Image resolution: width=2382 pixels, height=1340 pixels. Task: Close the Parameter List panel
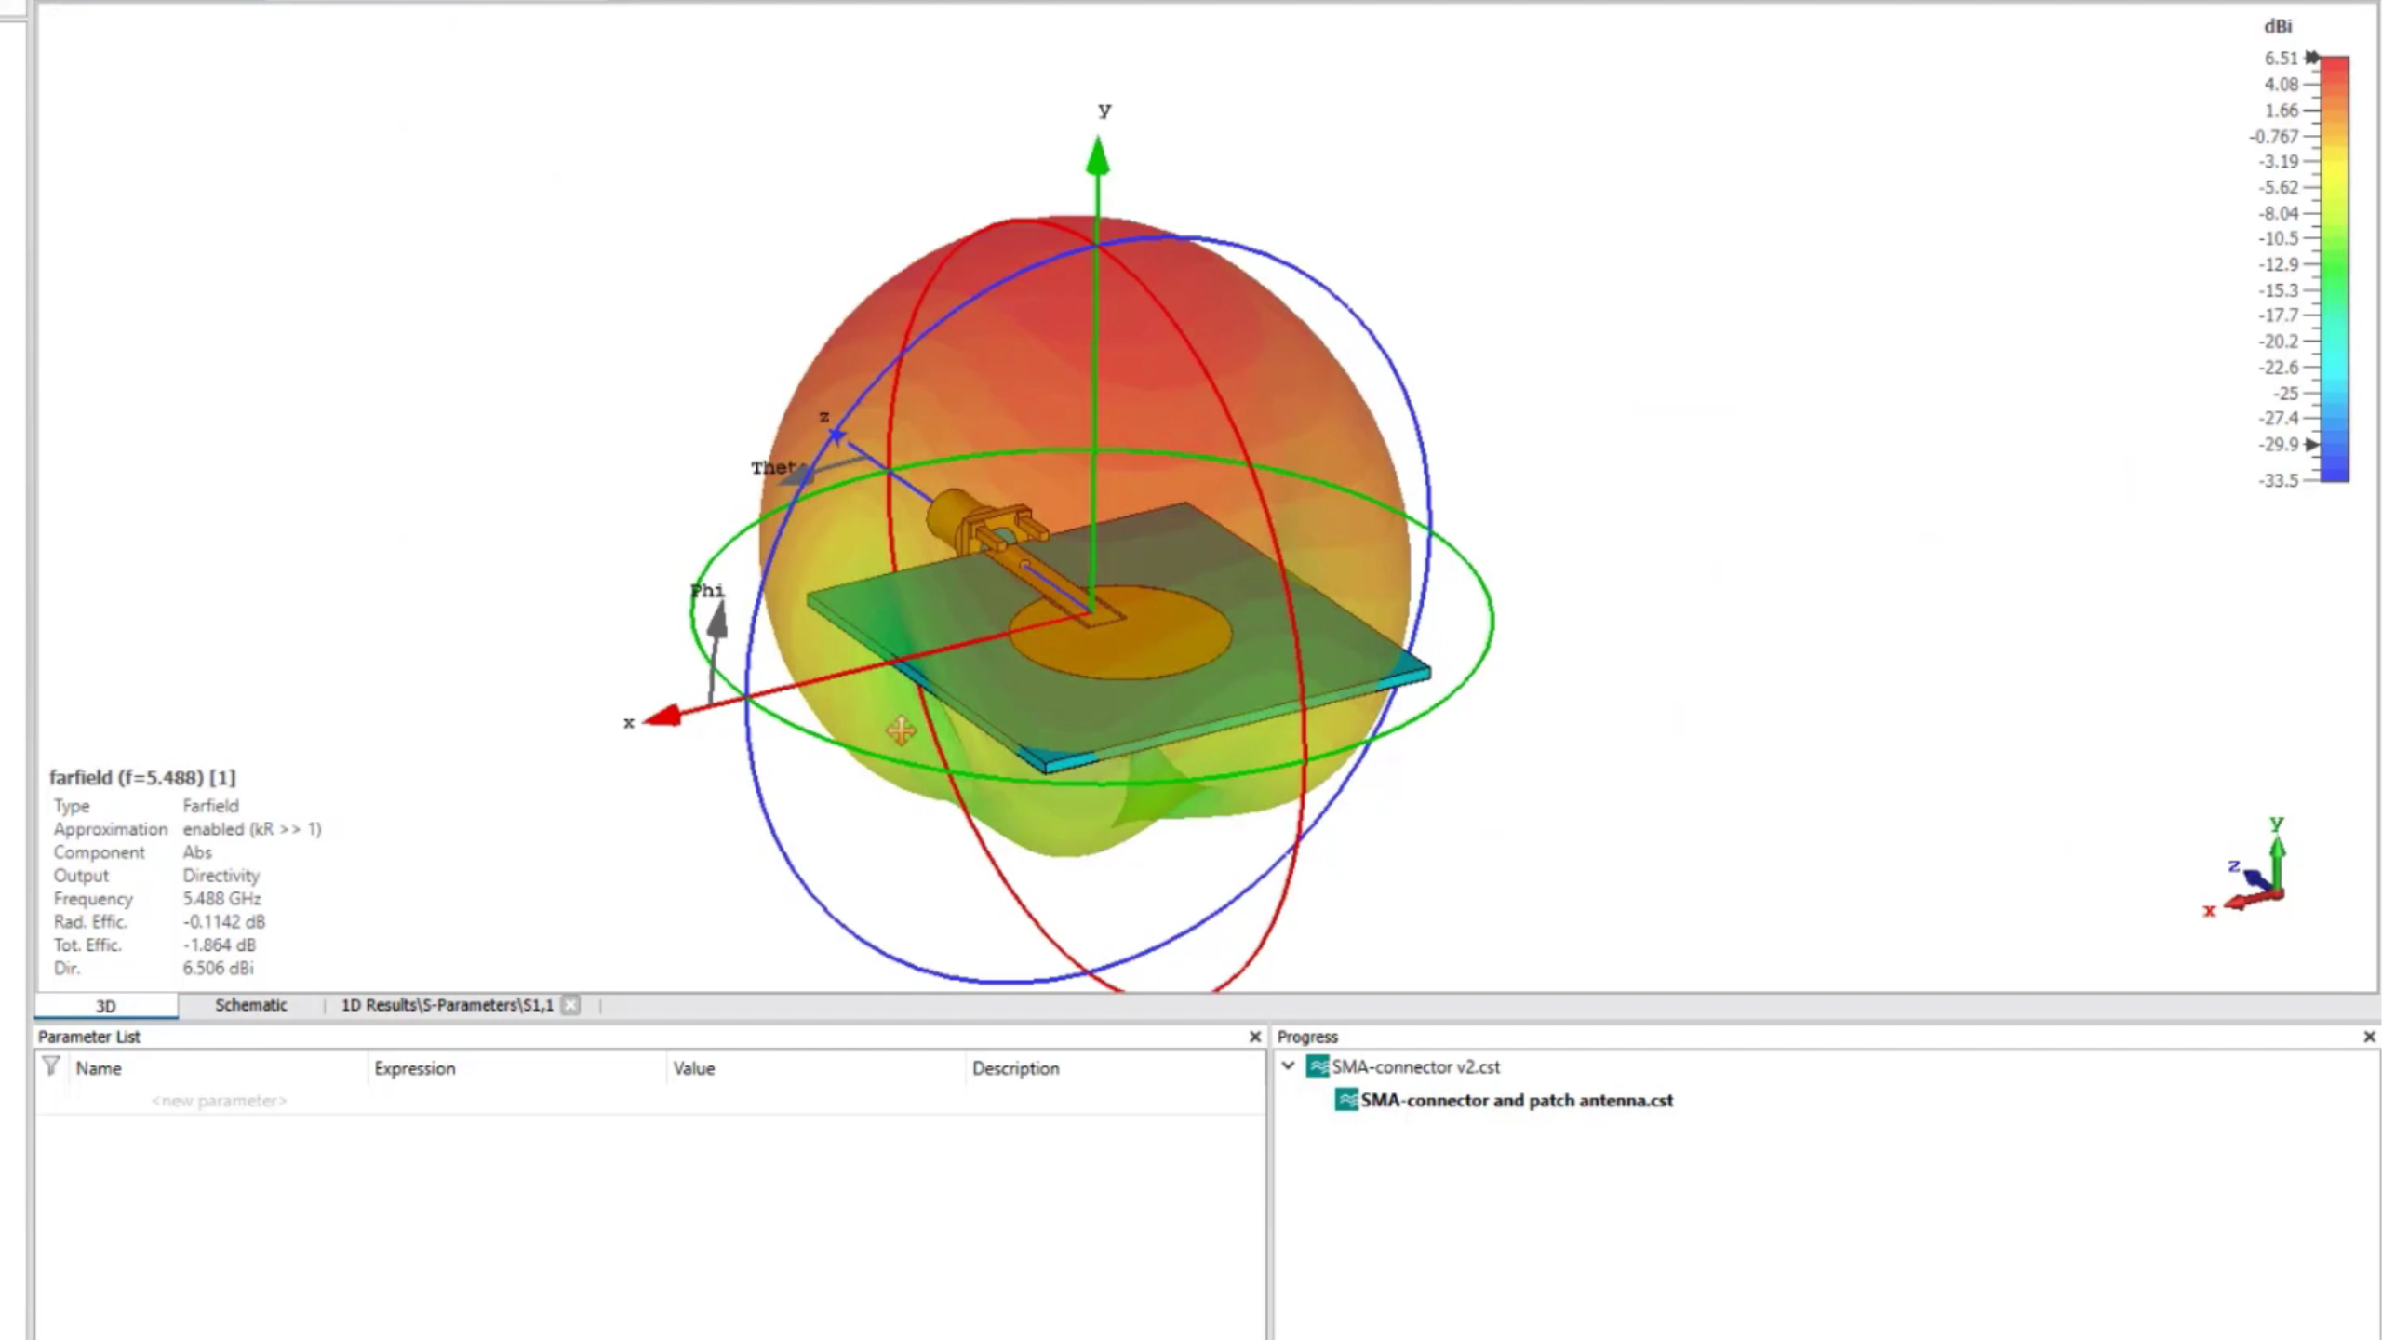(1254, 1037)
